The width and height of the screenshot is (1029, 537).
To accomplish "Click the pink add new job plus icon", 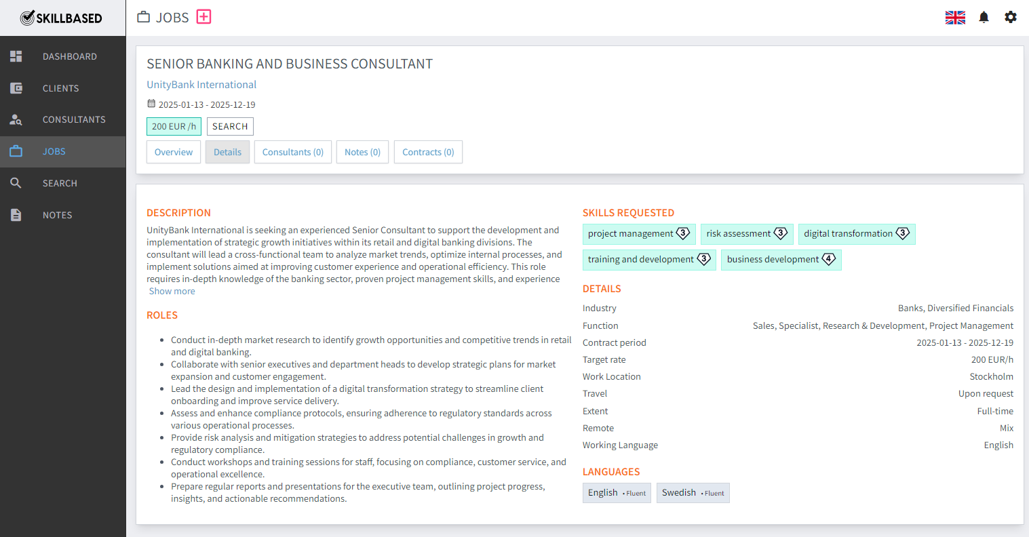I will pyautogui.click(x=203, y=17).
